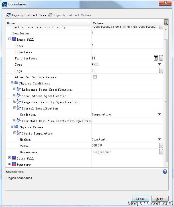Click the Symmetry boundary icon

coord(14,164)
